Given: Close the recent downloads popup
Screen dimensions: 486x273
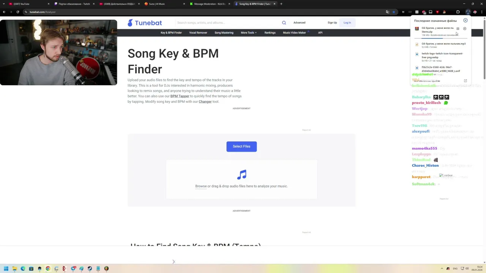Looking at the screenshot, I should tap(465, 20).
